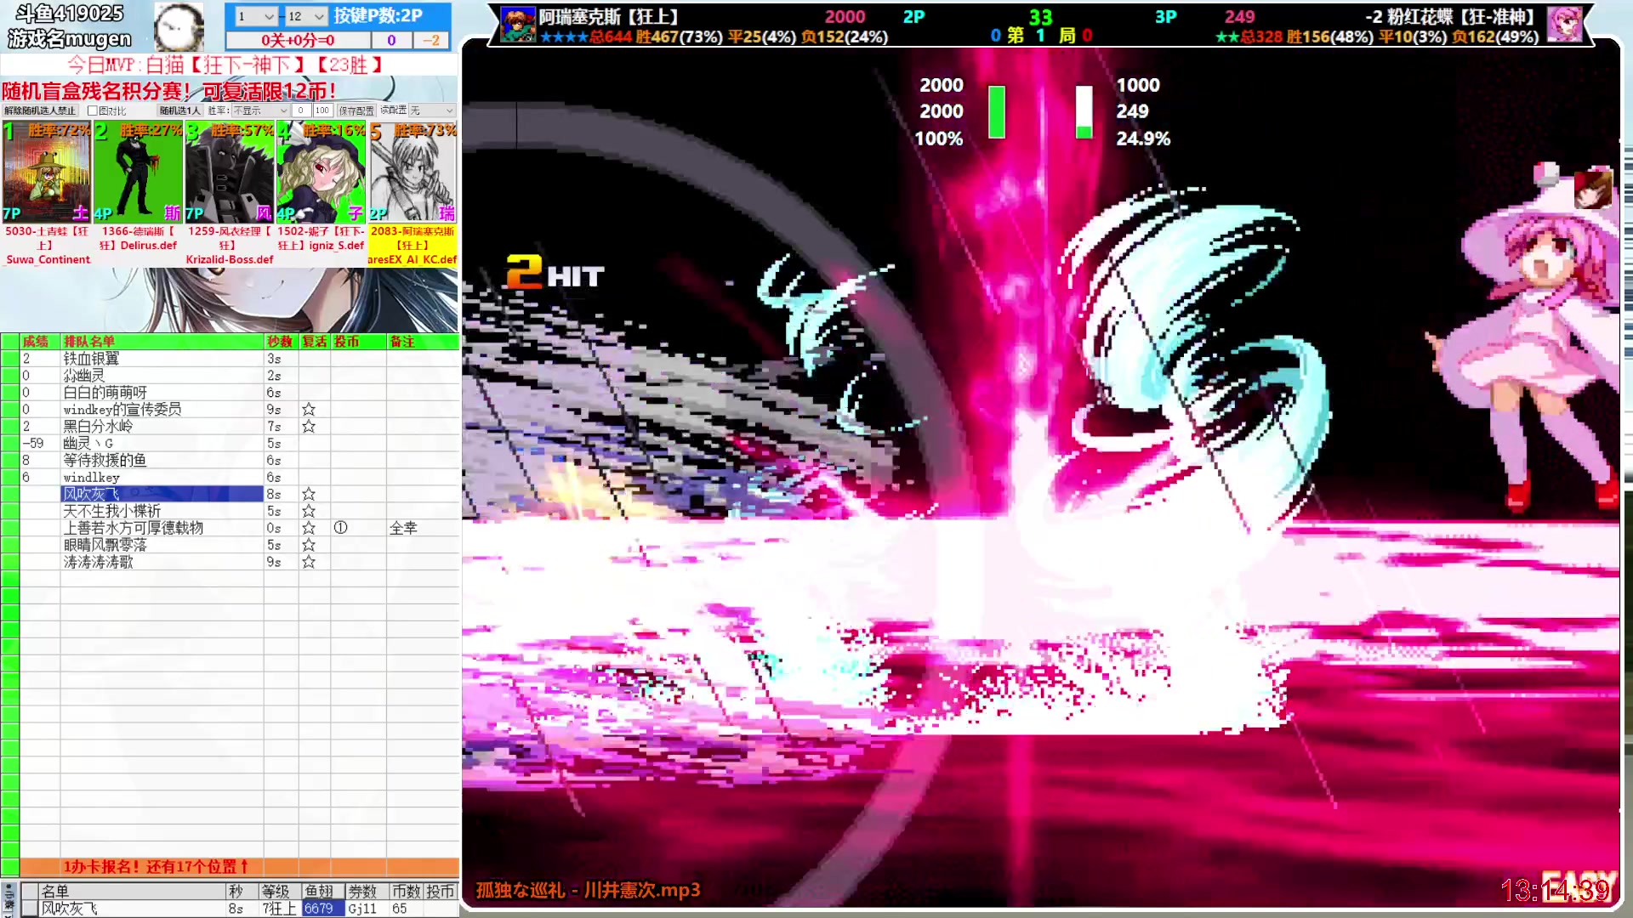1633x918 pixels.
Task: Click the white 3P health bar
Action: pos(1084,111)
